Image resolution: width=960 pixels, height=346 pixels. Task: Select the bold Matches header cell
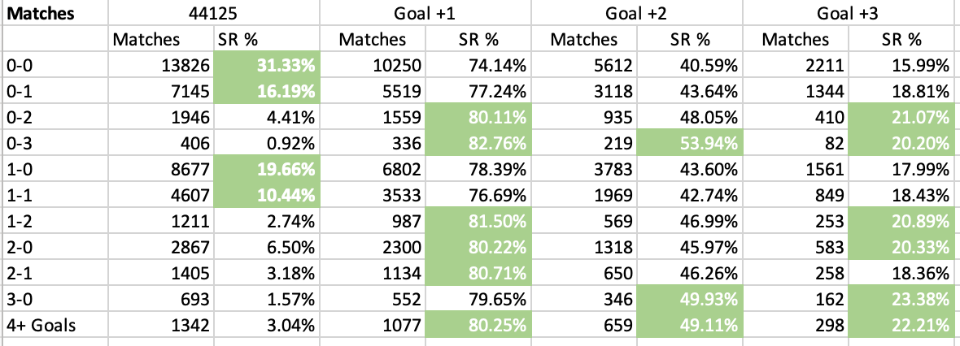pos(54,14)
